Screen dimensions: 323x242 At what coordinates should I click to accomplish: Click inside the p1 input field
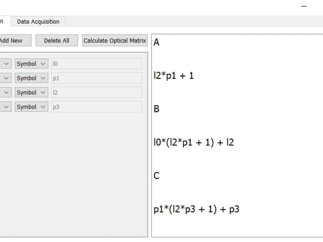click(96, 78)
